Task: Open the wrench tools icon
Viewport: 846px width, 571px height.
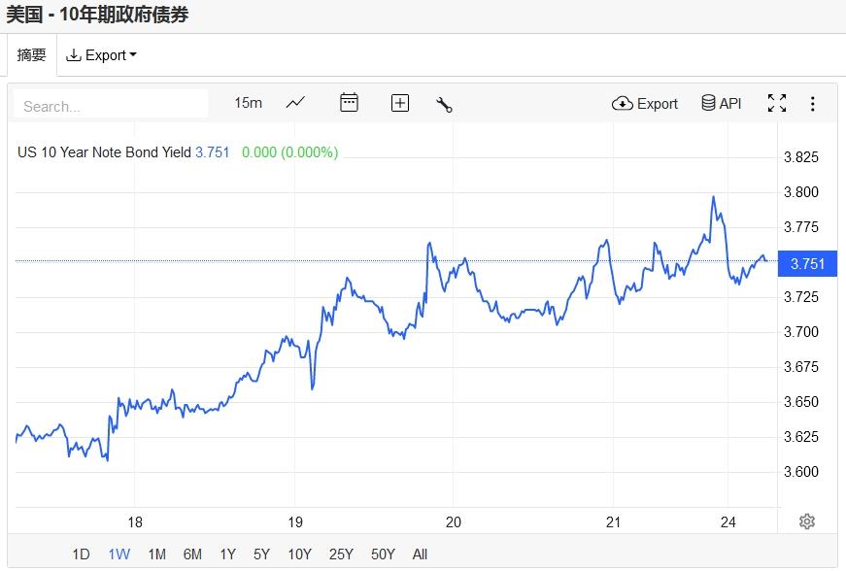Action: (444, 104)
